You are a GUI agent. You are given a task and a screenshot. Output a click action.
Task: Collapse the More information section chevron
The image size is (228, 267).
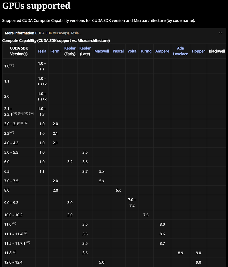coord(220,33)
